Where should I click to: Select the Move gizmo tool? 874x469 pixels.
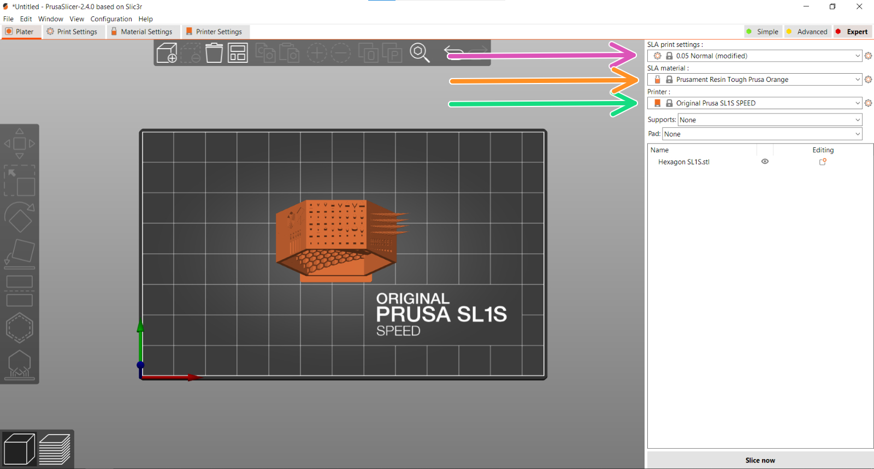click(20, 144)
